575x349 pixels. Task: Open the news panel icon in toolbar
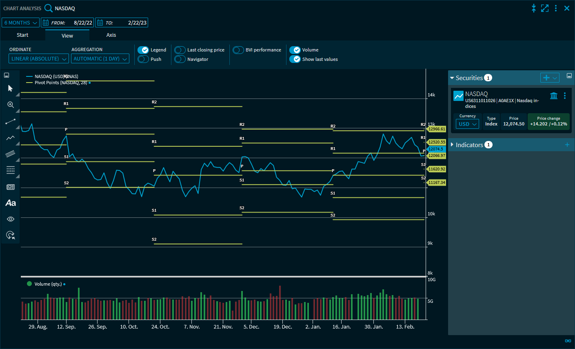(x=11, y=187)
